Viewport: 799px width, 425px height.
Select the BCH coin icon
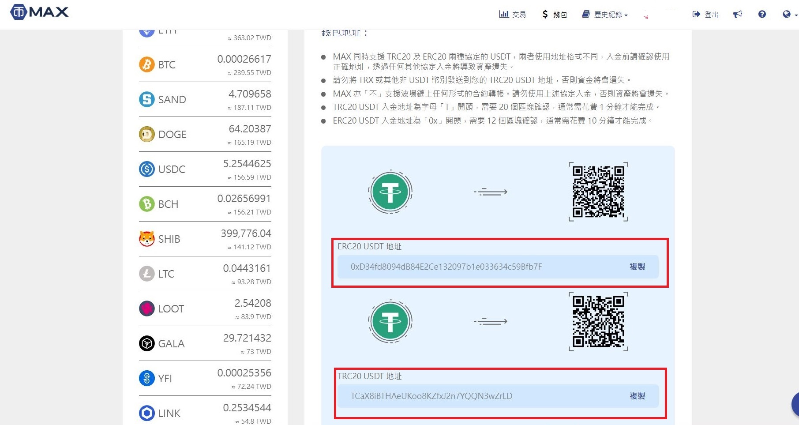[147, 204]
